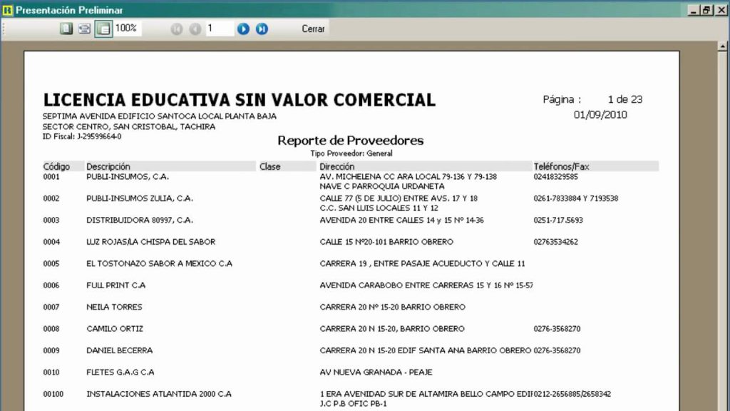
Task: Click the toolbar drag handle grip
Action: coord(4,29)
